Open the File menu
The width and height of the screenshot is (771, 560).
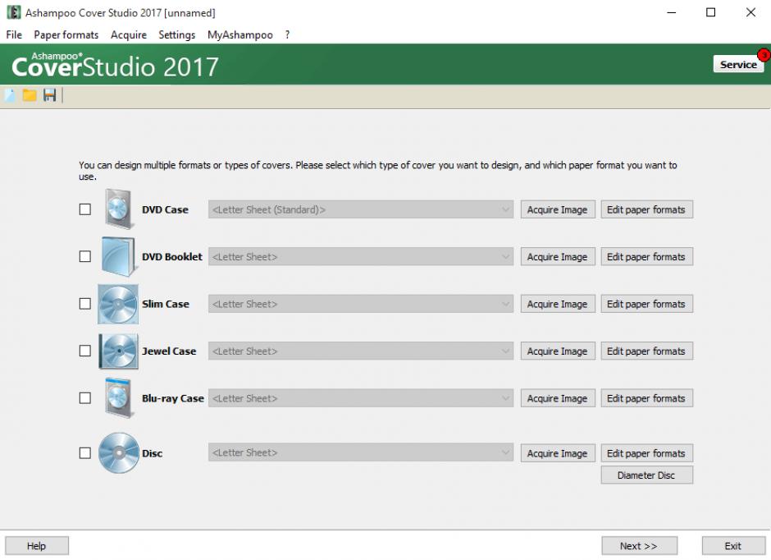pyautogui.click(x=14, y=34)
